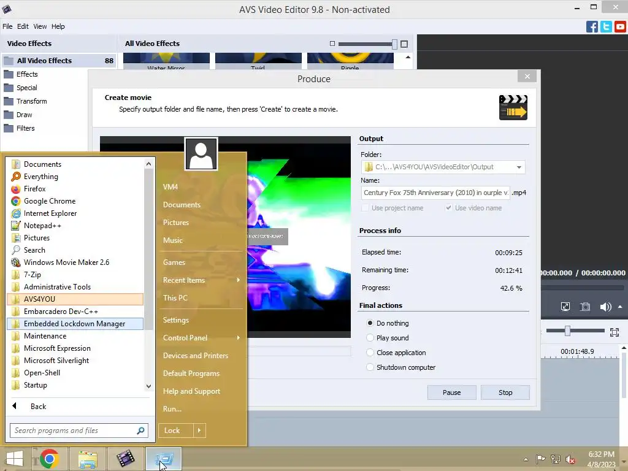Open Settings in Start menu
The width and height of the screenshot is (628, 471).
pyautogui.click(x=176, y=320)
